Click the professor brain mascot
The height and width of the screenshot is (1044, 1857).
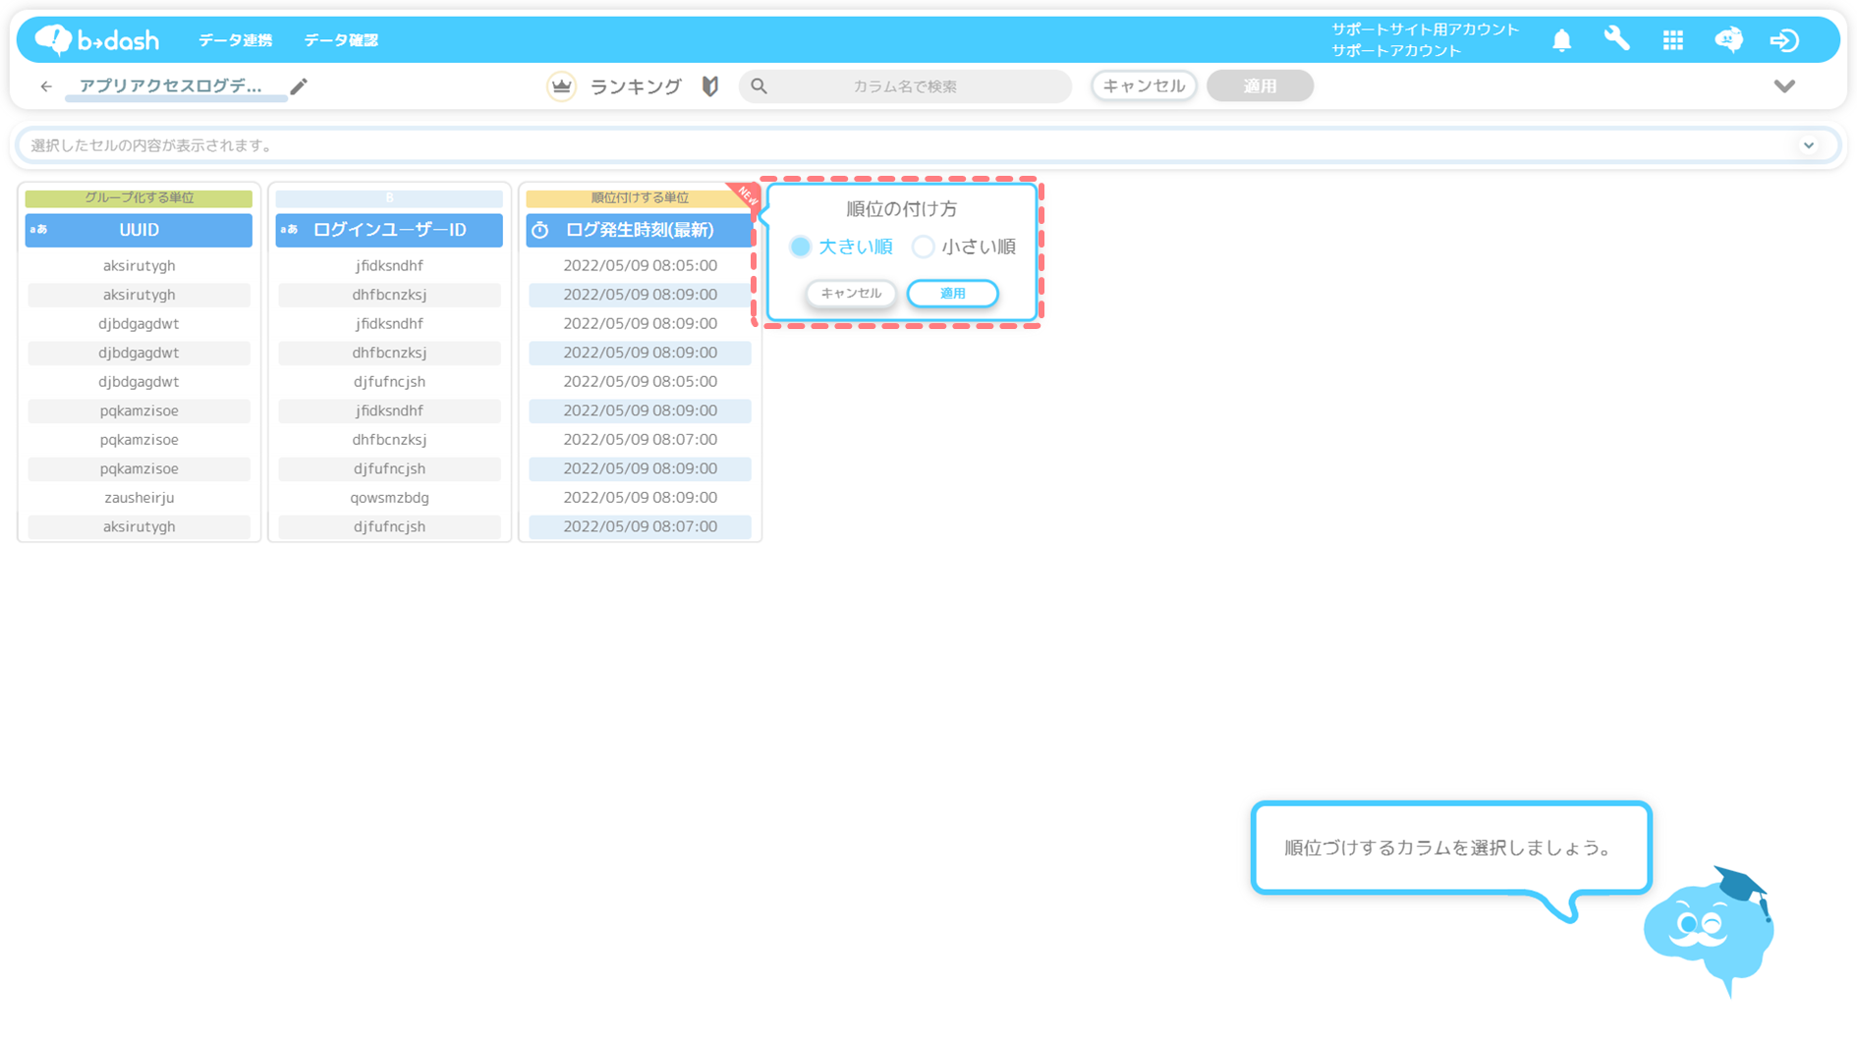tap(1711, 931)
